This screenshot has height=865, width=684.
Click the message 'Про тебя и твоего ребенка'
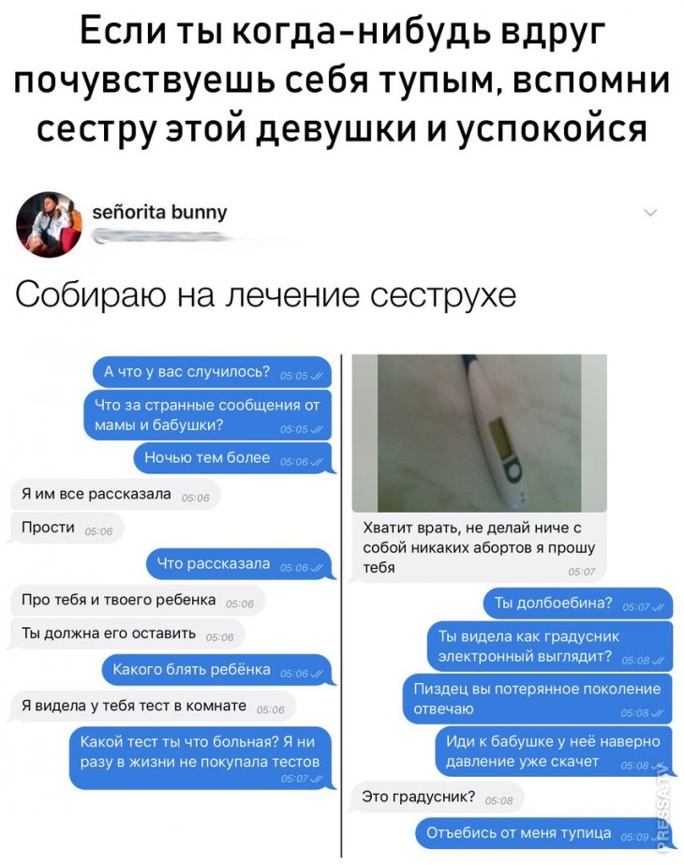click(137, 600)
